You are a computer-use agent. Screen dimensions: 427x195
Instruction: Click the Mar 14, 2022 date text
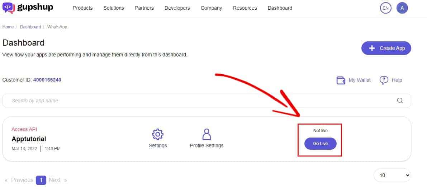pyautogui.click(x=24, y=149)
